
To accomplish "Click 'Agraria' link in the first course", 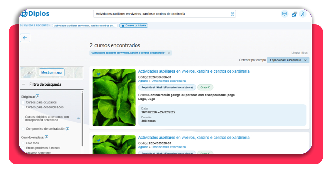I will (143, 81).
